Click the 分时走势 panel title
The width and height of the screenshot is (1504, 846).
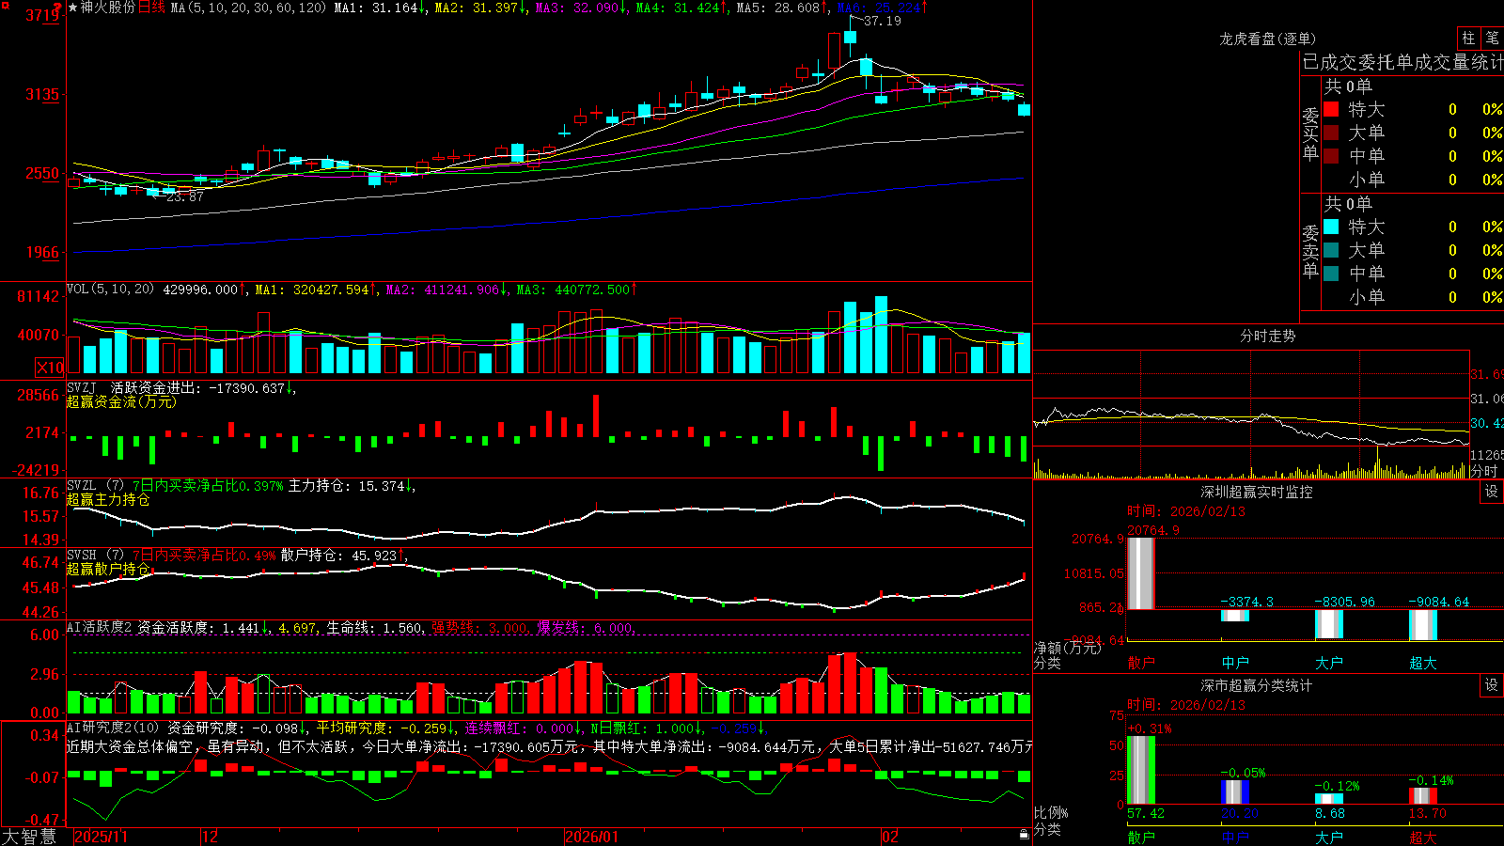pyautogui.click(x=1267, y=336)
